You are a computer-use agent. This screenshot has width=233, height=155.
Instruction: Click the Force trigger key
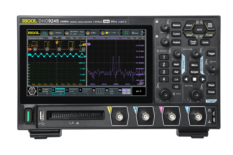click(x=211, y=92)
